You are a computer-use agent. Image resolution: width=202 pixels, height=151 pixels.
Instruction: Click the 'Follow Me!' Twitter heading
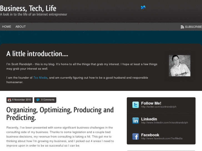151,103
